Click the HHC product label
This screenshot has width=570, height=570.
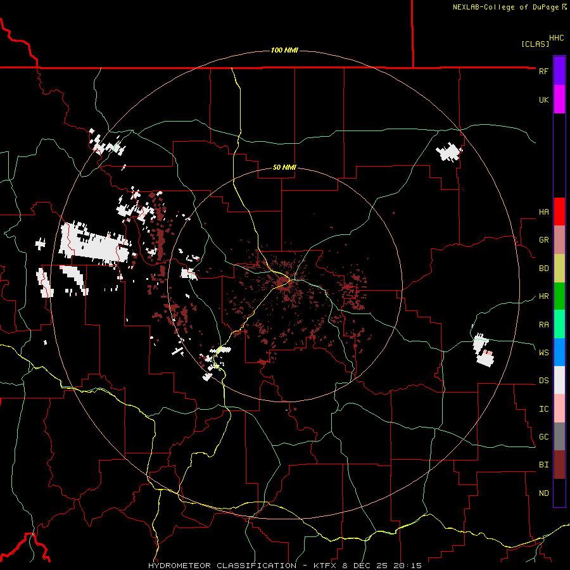pos(557,38)
